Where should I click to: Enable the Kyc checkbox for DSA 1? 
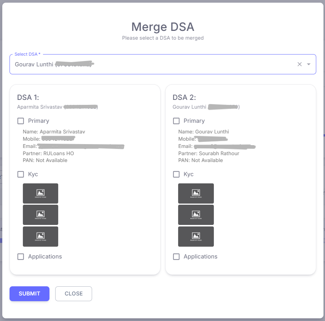pyautogui.click(x=21, y=174)
